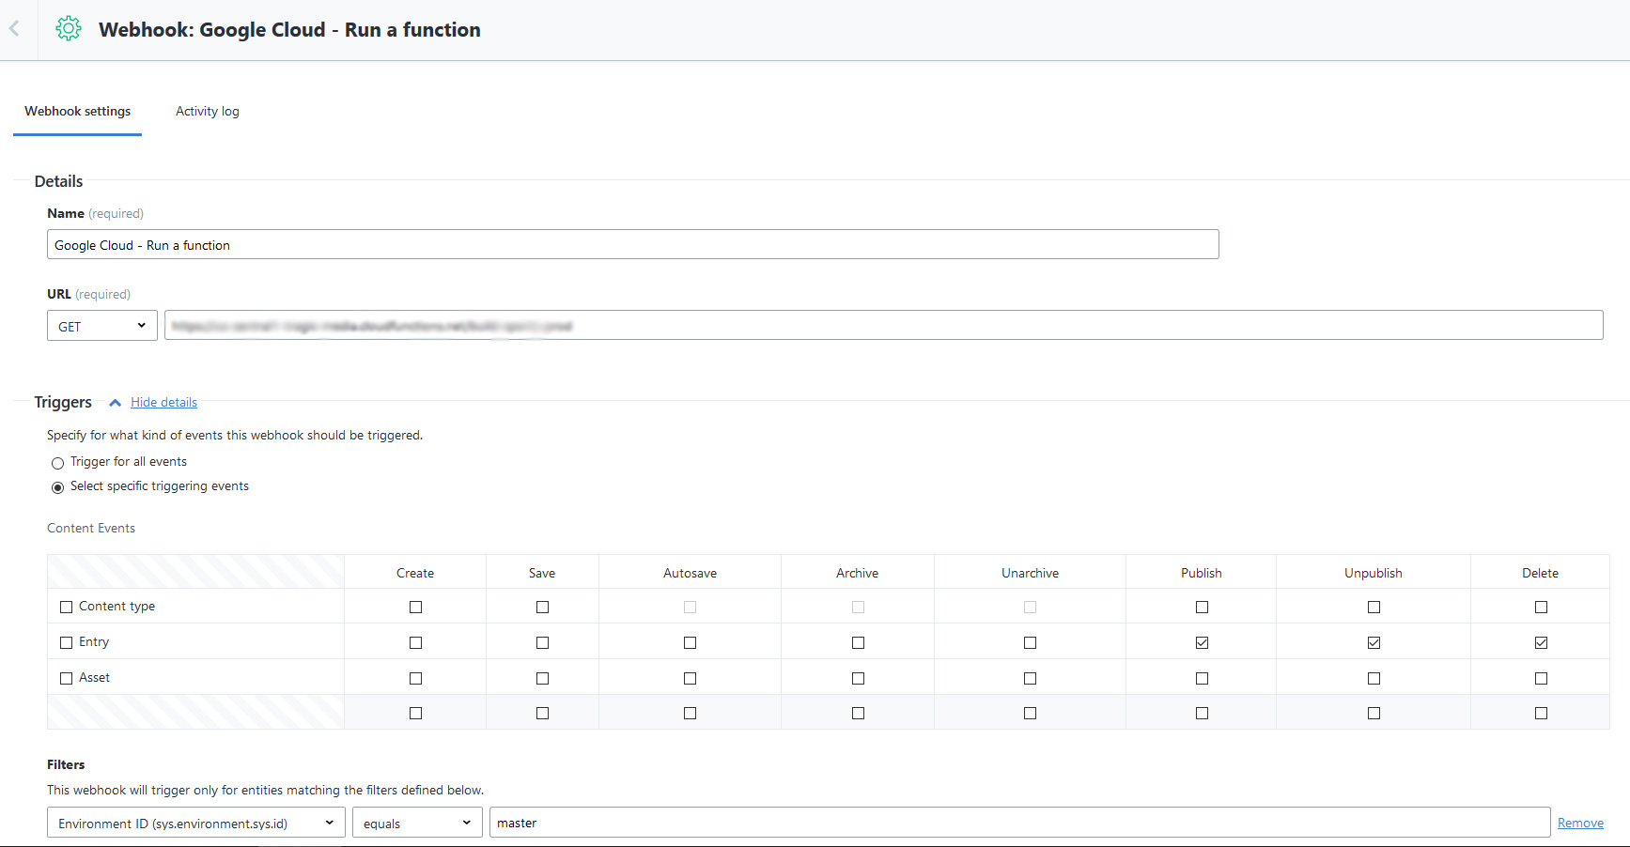Go back using the left chevron arrow

[15, 29]
